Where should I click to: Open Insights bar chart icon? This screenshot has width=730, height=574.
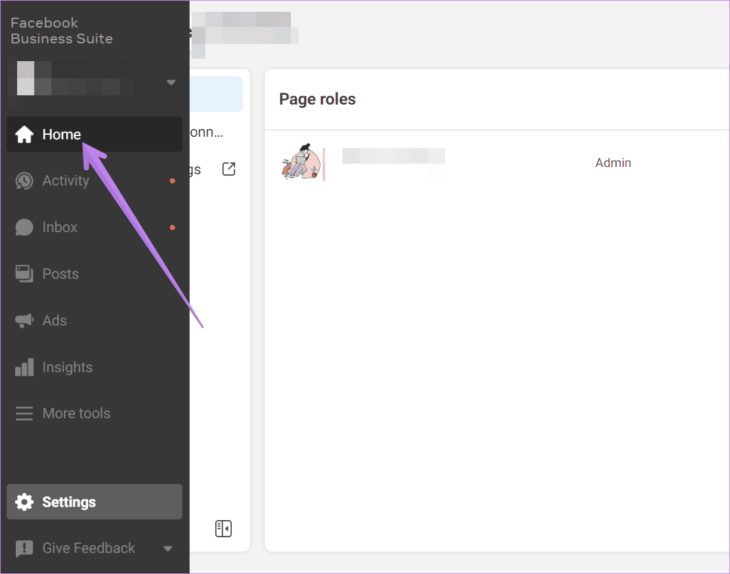pos(24,367)
